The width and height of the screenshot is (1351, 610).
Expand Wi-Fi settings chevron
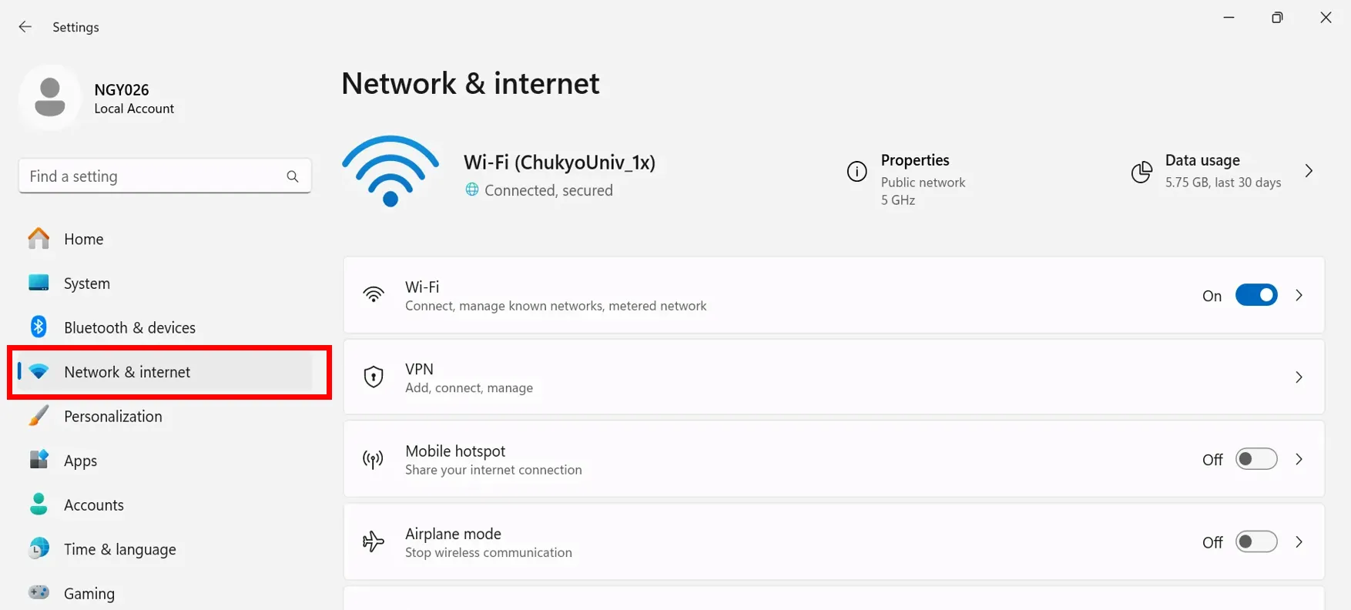coord(1299,296)
